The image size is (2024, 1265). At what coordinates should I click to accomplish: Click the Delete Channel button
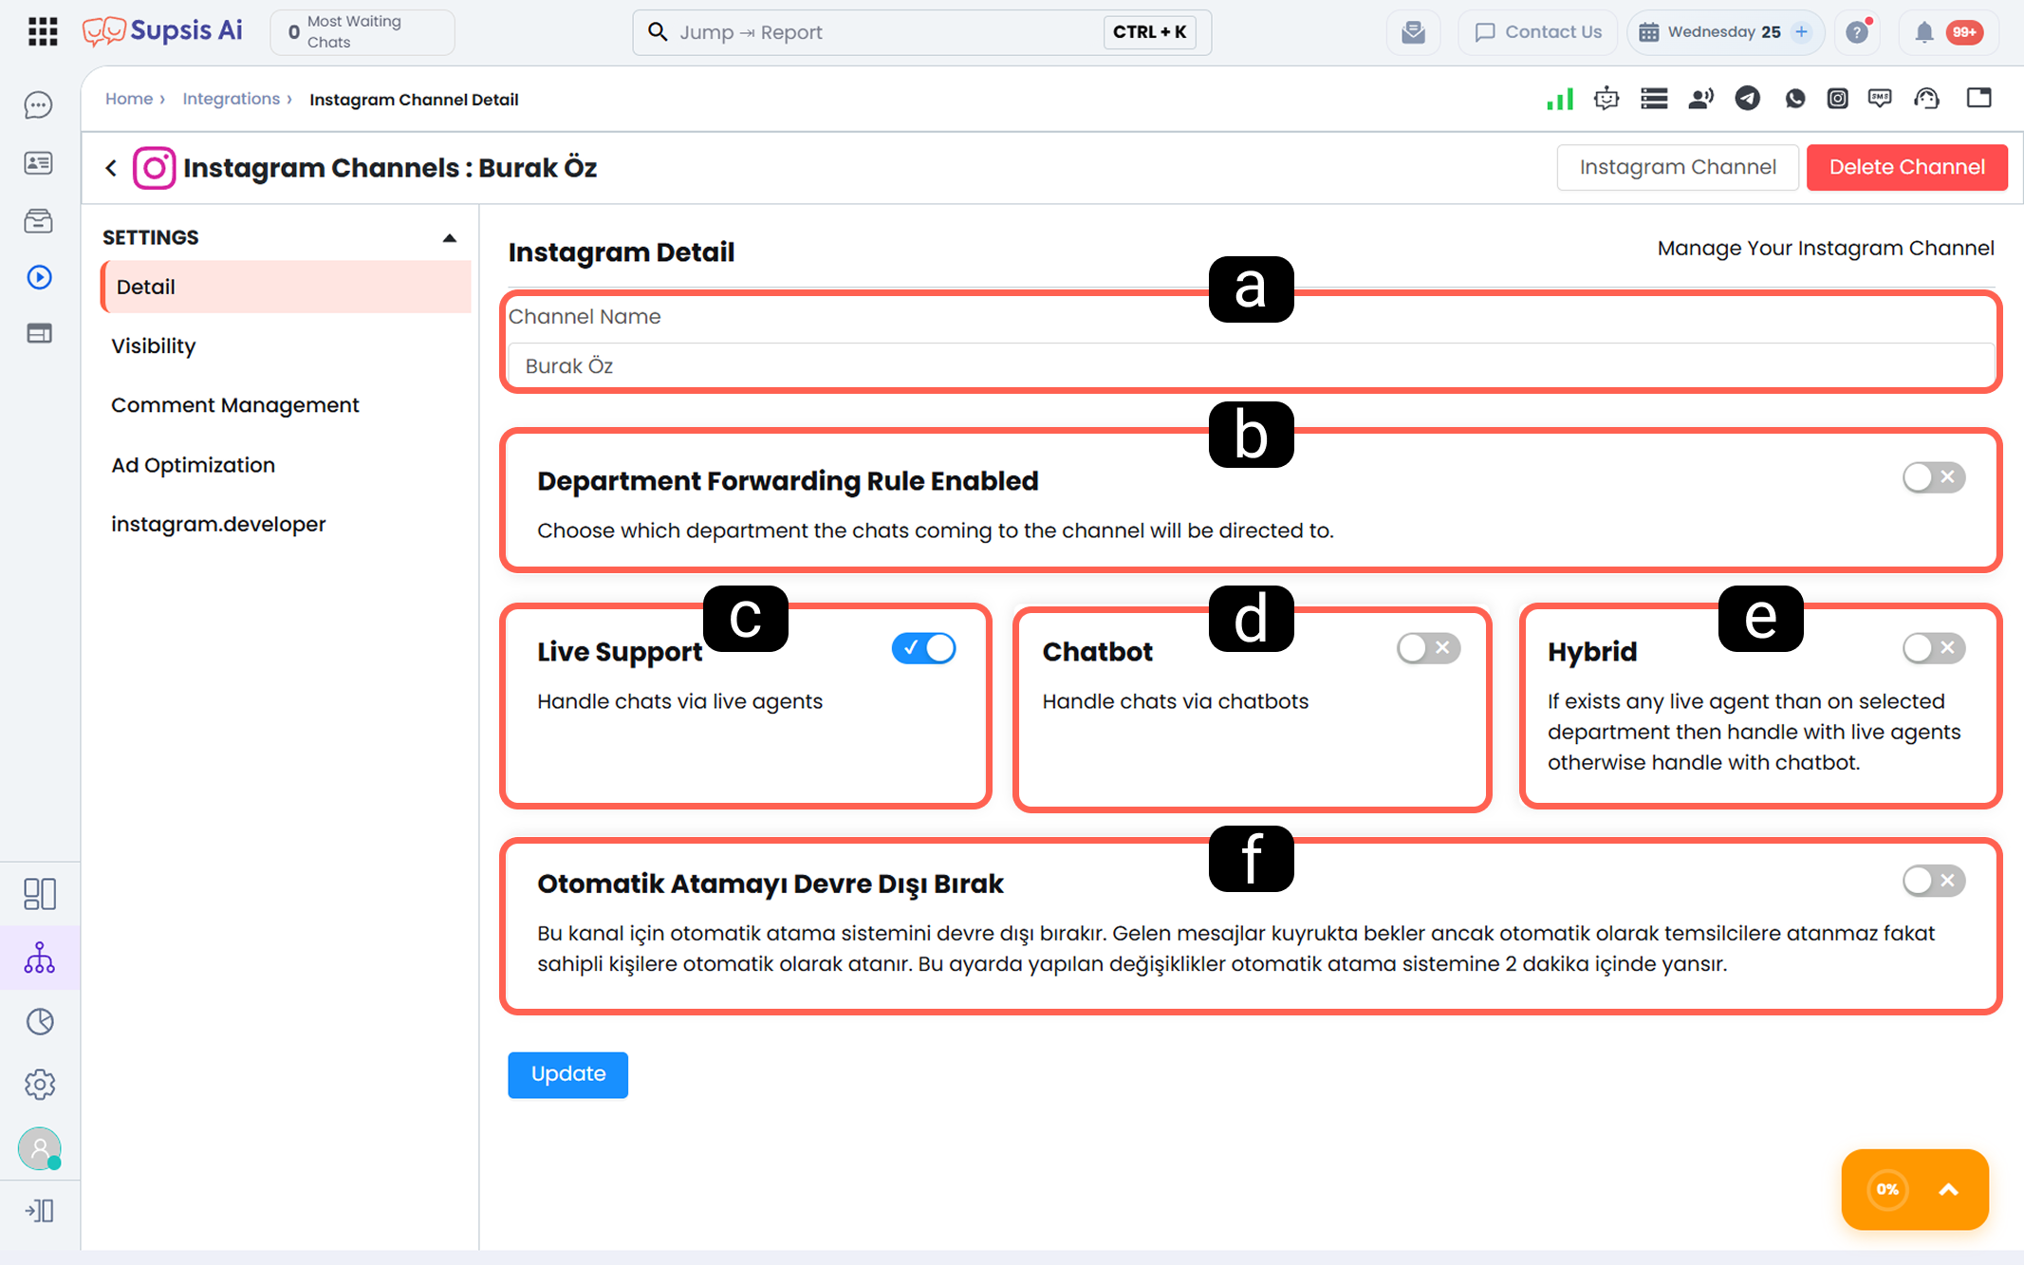click(x=1906, y=167)
